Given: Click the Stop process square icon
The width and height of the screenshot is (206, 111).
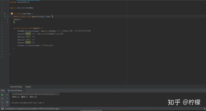Looking at the screenshot, I should [x=2, y=98].
